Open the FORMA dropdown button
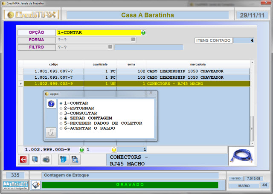 coord(133,40)
